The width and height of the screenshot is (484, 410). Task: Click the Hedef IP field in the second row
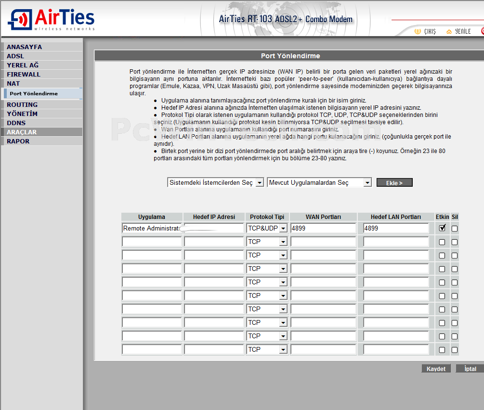(x=214, y=242)
